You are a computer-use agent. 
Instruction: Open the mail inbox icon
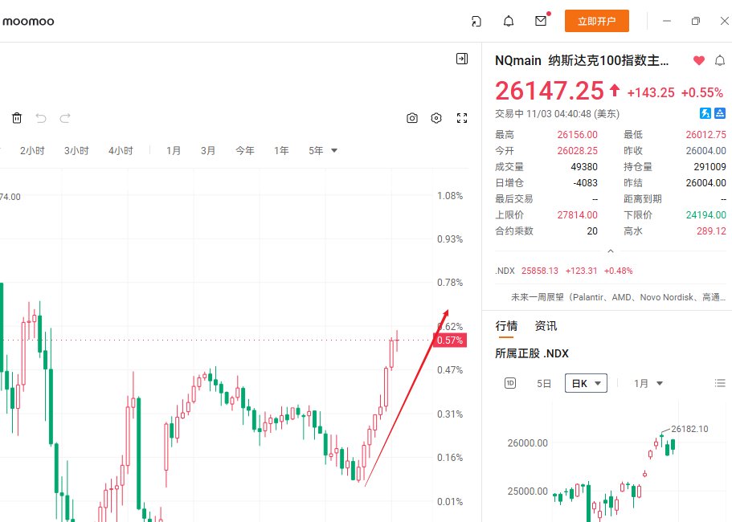click(x=541, y=21)
